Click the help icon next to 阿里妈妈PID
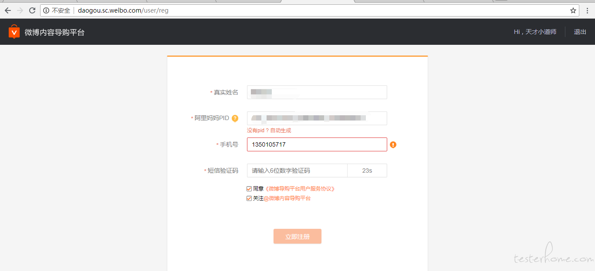 pos(235,118)
